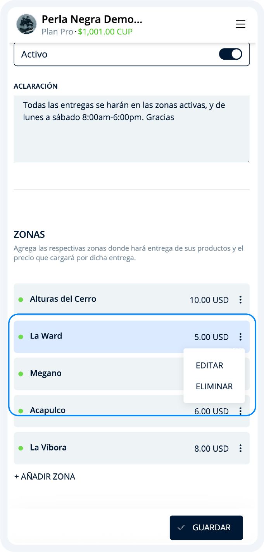Open the three-dot options for La Víbora
264x552 pixels.
pyautogui.click(x=240, y=448)
